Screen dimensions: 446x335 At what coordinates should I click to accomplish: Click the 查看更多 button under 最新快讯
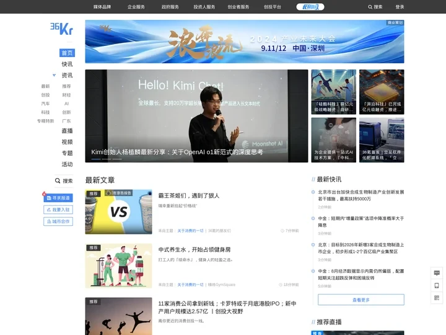[x=361, y=300]
